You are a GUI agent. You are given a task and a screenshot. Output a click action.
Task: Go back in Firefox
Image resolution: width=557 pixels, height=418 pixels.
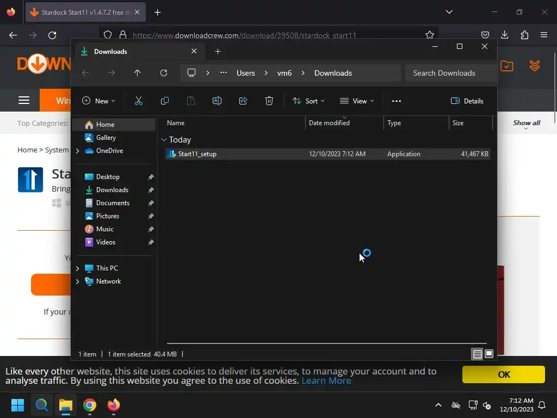click(x=13, y=35)
